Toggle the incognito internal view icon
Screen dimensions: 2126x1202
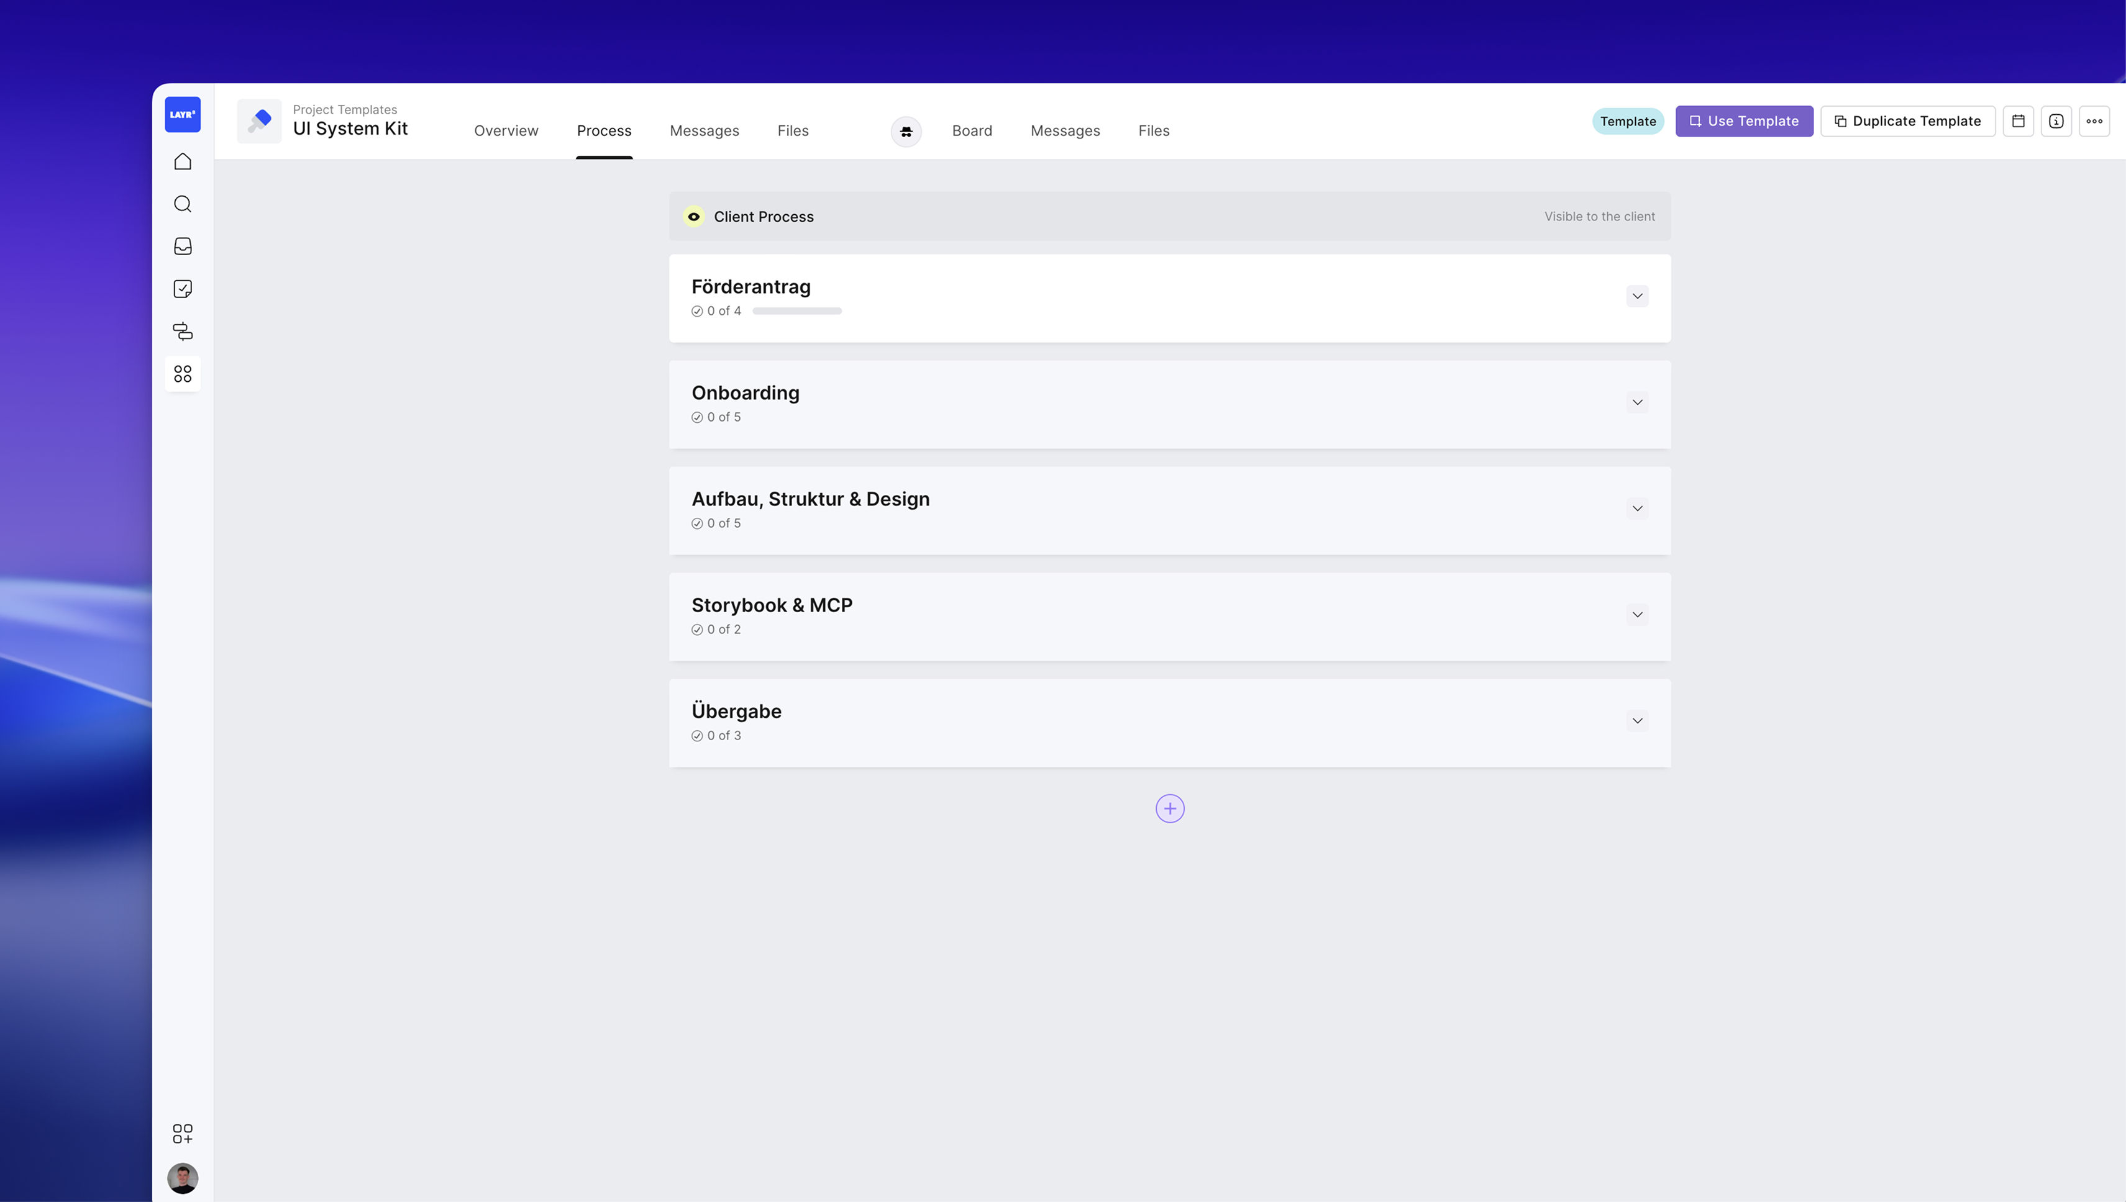pos(906,131)
